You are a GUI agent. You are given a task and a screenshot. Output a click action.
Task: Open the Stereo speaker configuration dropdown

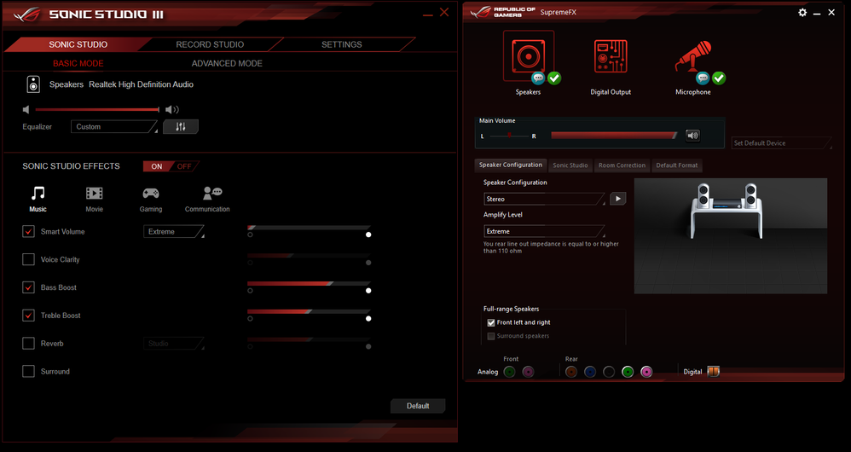click(544, 200)
